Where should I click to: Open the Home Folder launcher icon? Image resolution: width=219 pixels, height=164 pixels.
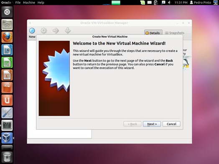(x=7, y=25)
